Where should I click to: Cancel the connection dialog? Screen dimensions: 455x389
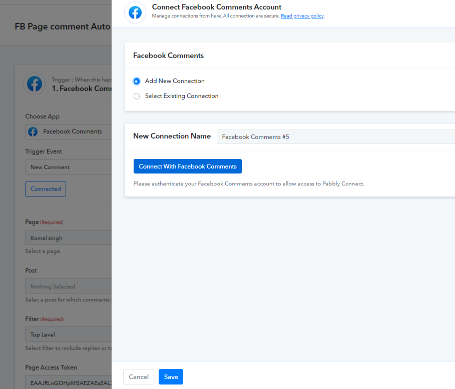click(139, 377)
